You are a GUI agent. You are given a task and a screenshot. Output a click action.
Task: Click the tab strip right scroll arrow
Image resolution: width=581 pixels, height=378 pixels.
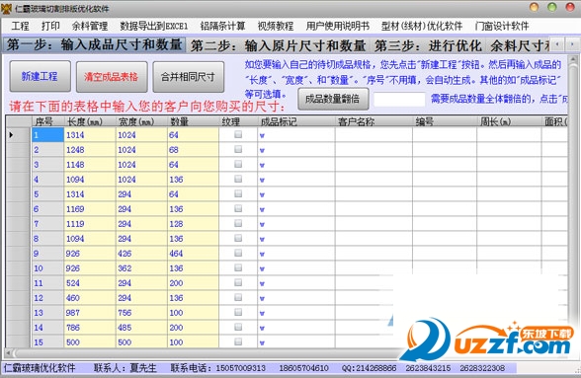pos(571,44)
